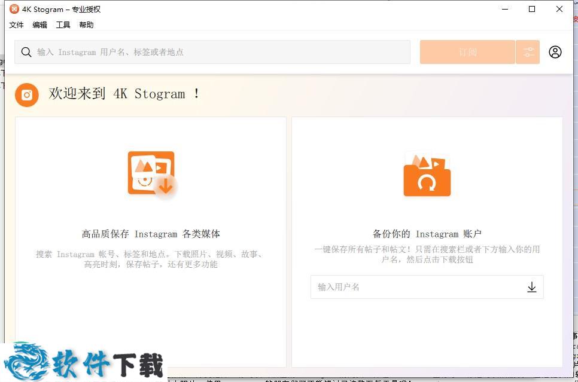Click the 输入用户名 username input field

click(x=427, y=287)
